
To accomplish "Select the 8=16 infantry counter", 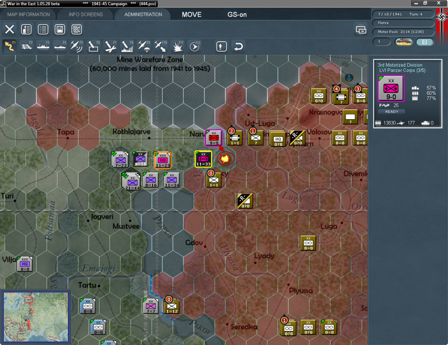I will pos(151,180).
